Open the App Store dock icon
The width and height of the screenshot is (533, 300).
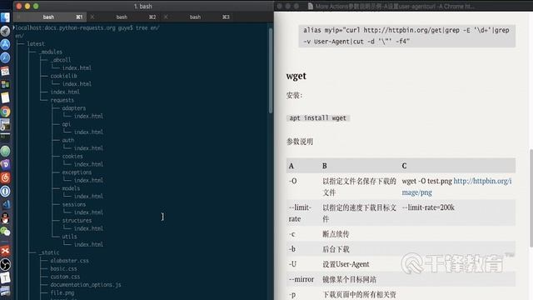tap(5, 44)
